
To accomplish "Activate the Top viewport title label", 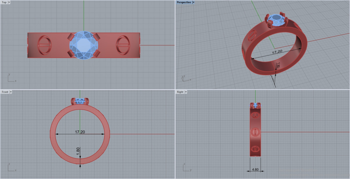I will point(4,2).
